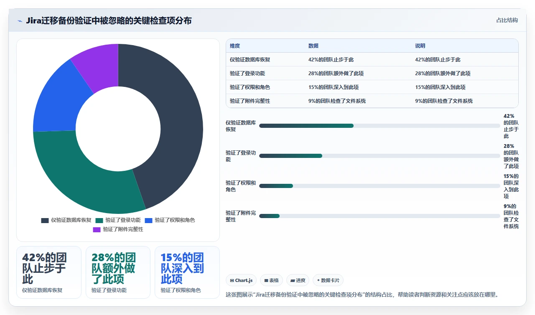Click the blue legend swatch
Viewport: 535px width, 315px height.
pyautogui.click(x=148, y=220)
